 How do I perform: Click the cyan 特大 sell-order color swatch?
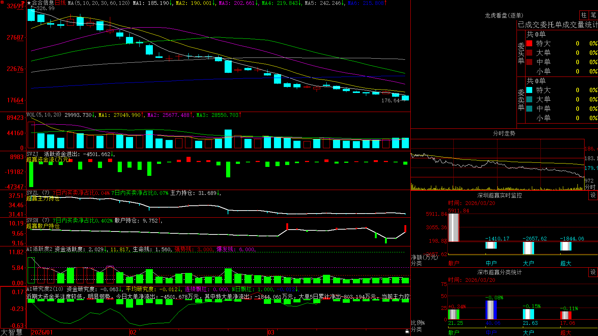pos(529,90)
